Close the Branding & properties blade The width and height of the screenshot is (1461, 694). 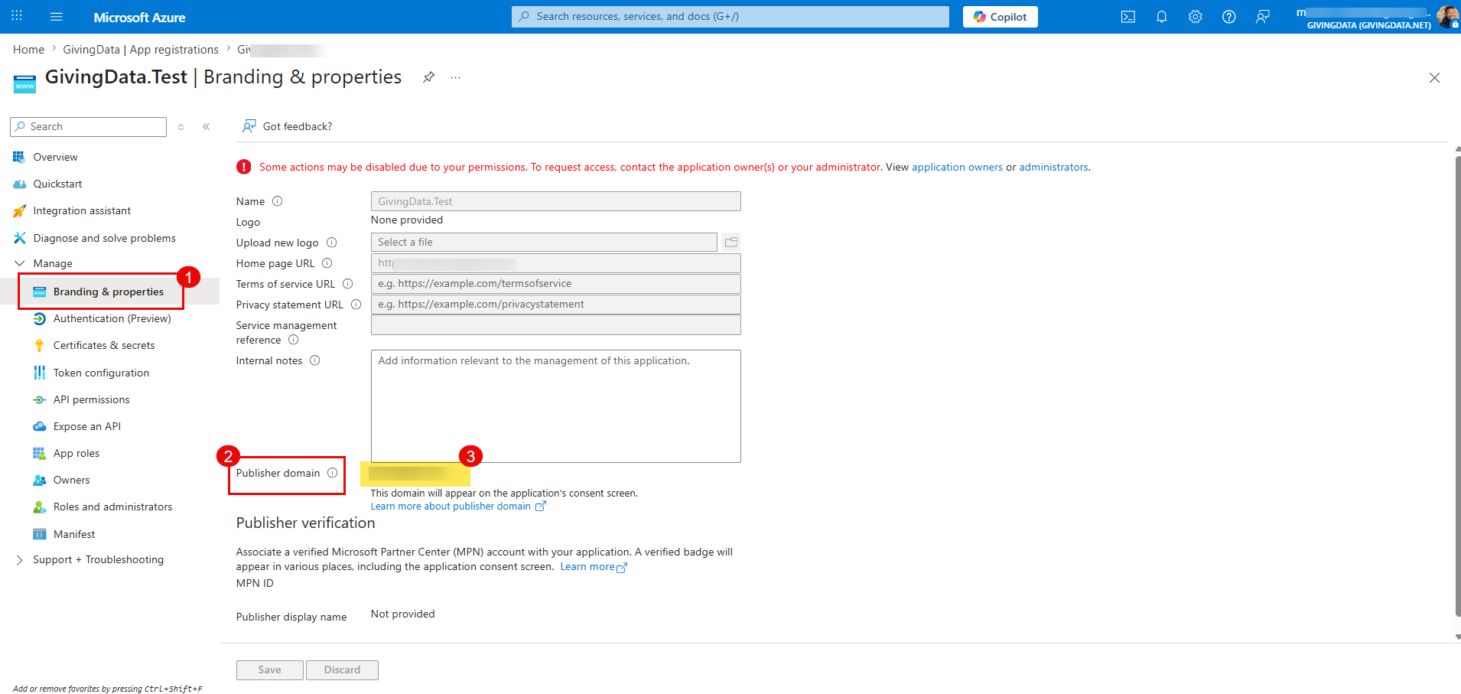(1435, 77)
